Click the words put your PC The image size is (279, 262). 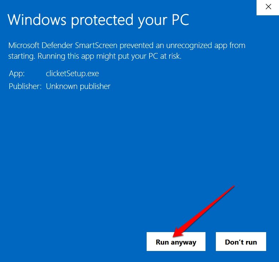[140, 57]
